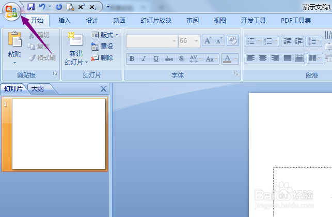The image size is (332, 217).
Task: Save the presentation from quick access toolbar
Action: tap(31, 7)
